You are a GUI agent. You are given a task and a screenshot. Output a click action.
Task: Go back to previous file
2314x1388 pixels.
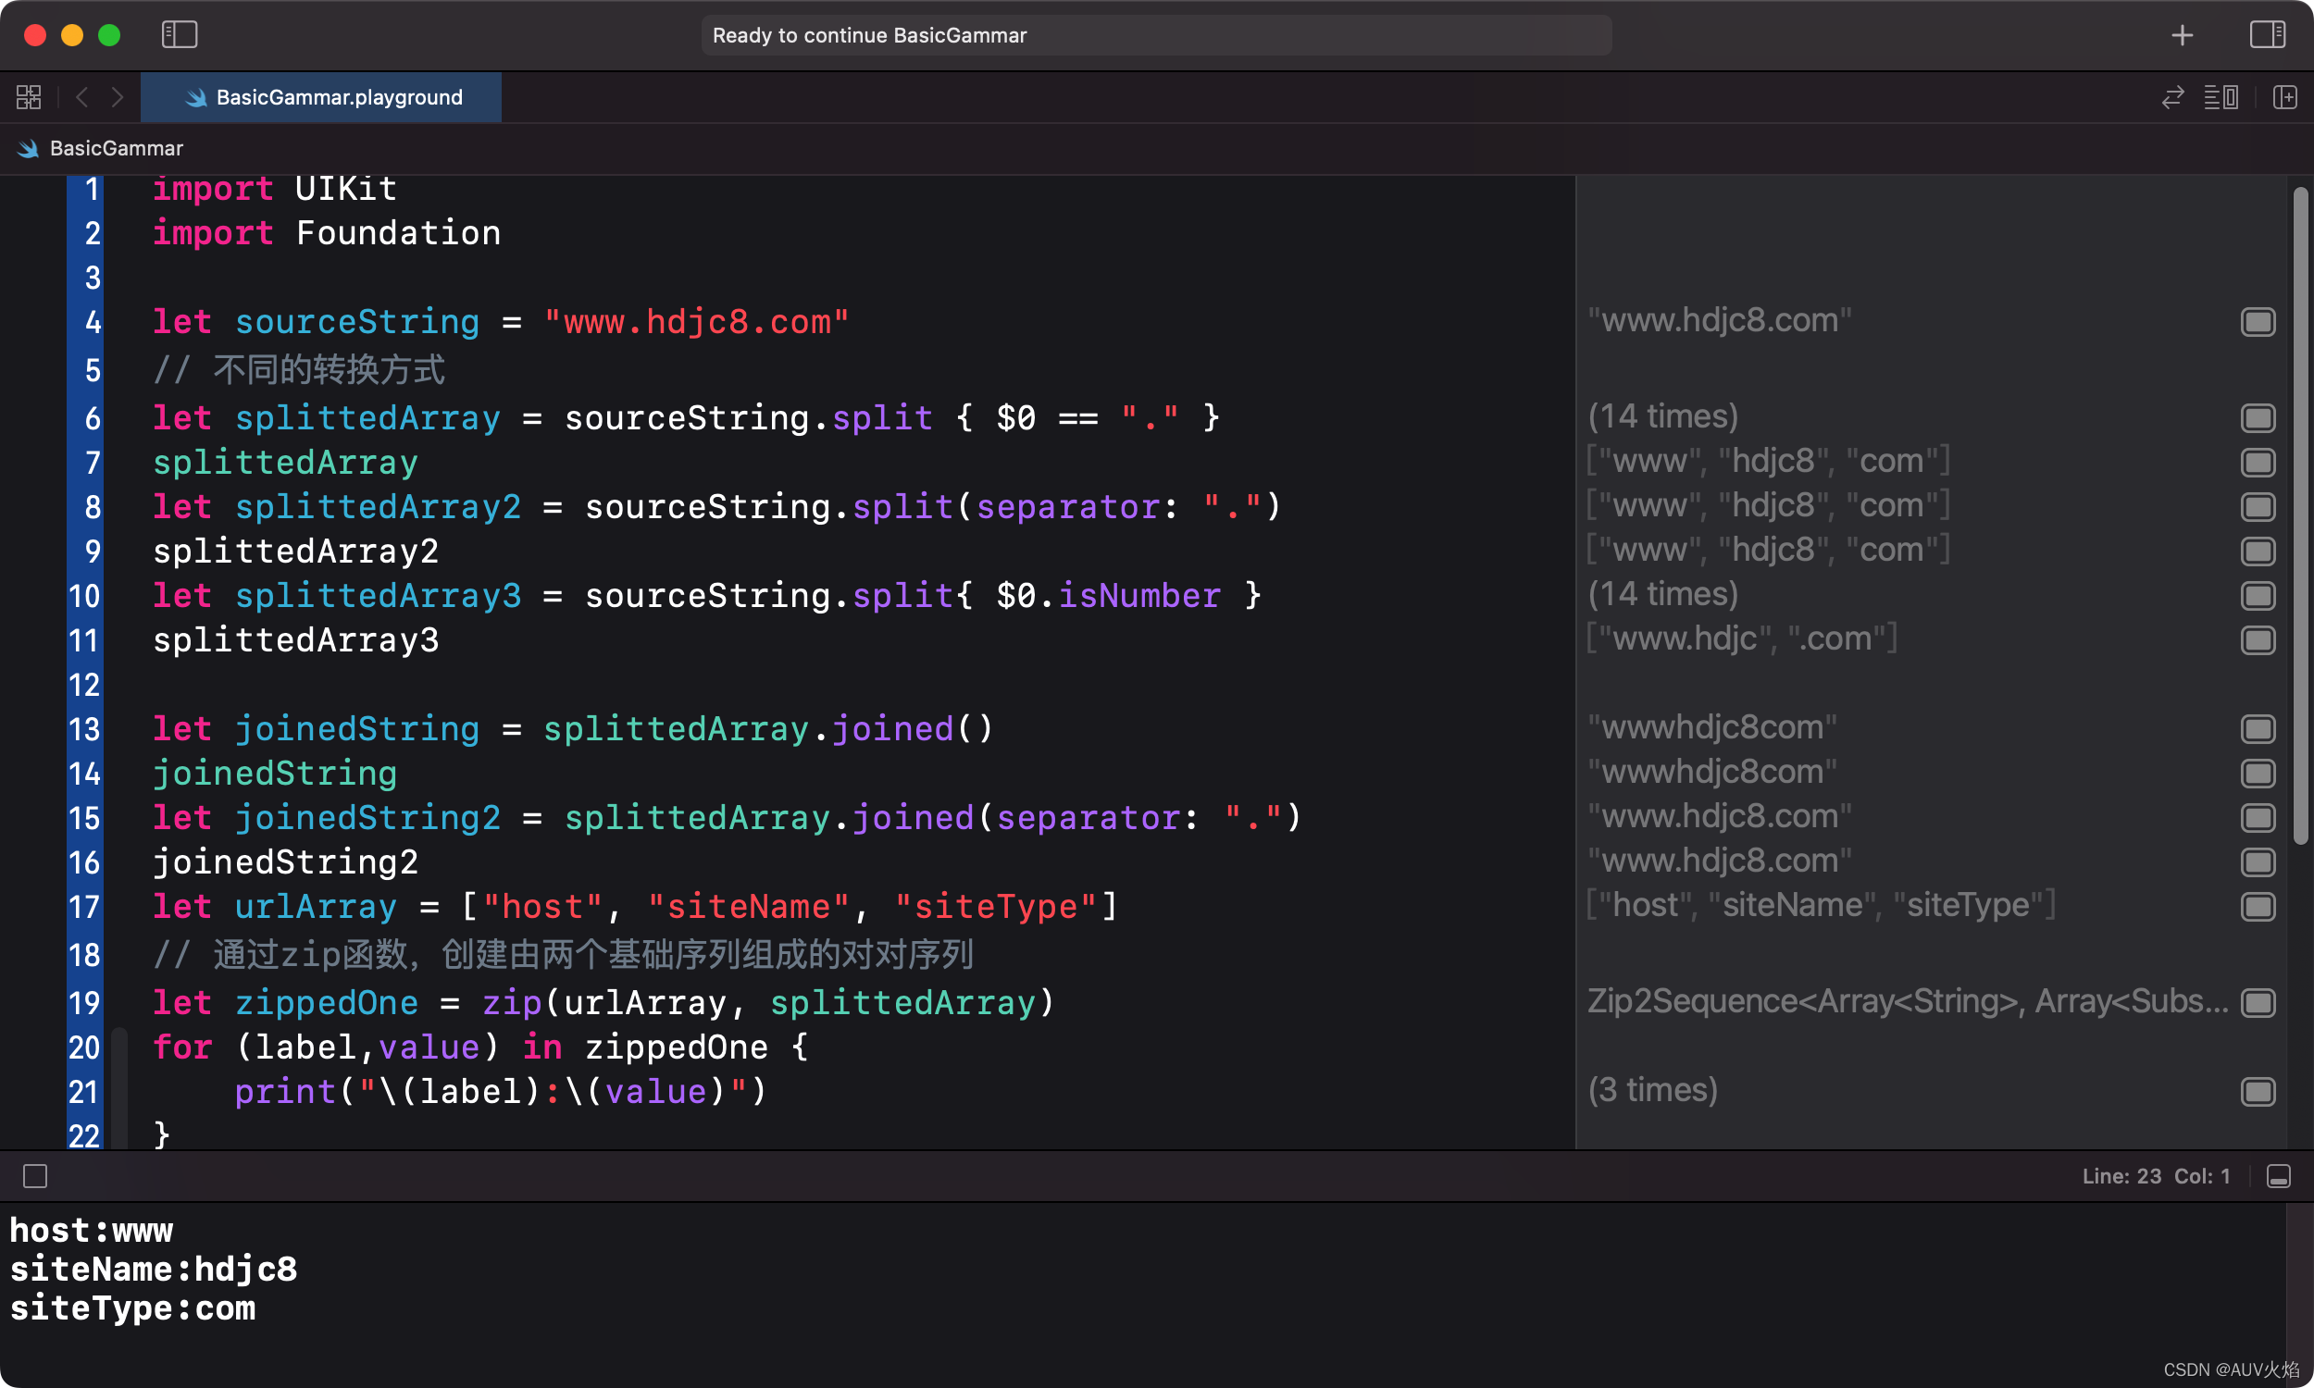82,97
